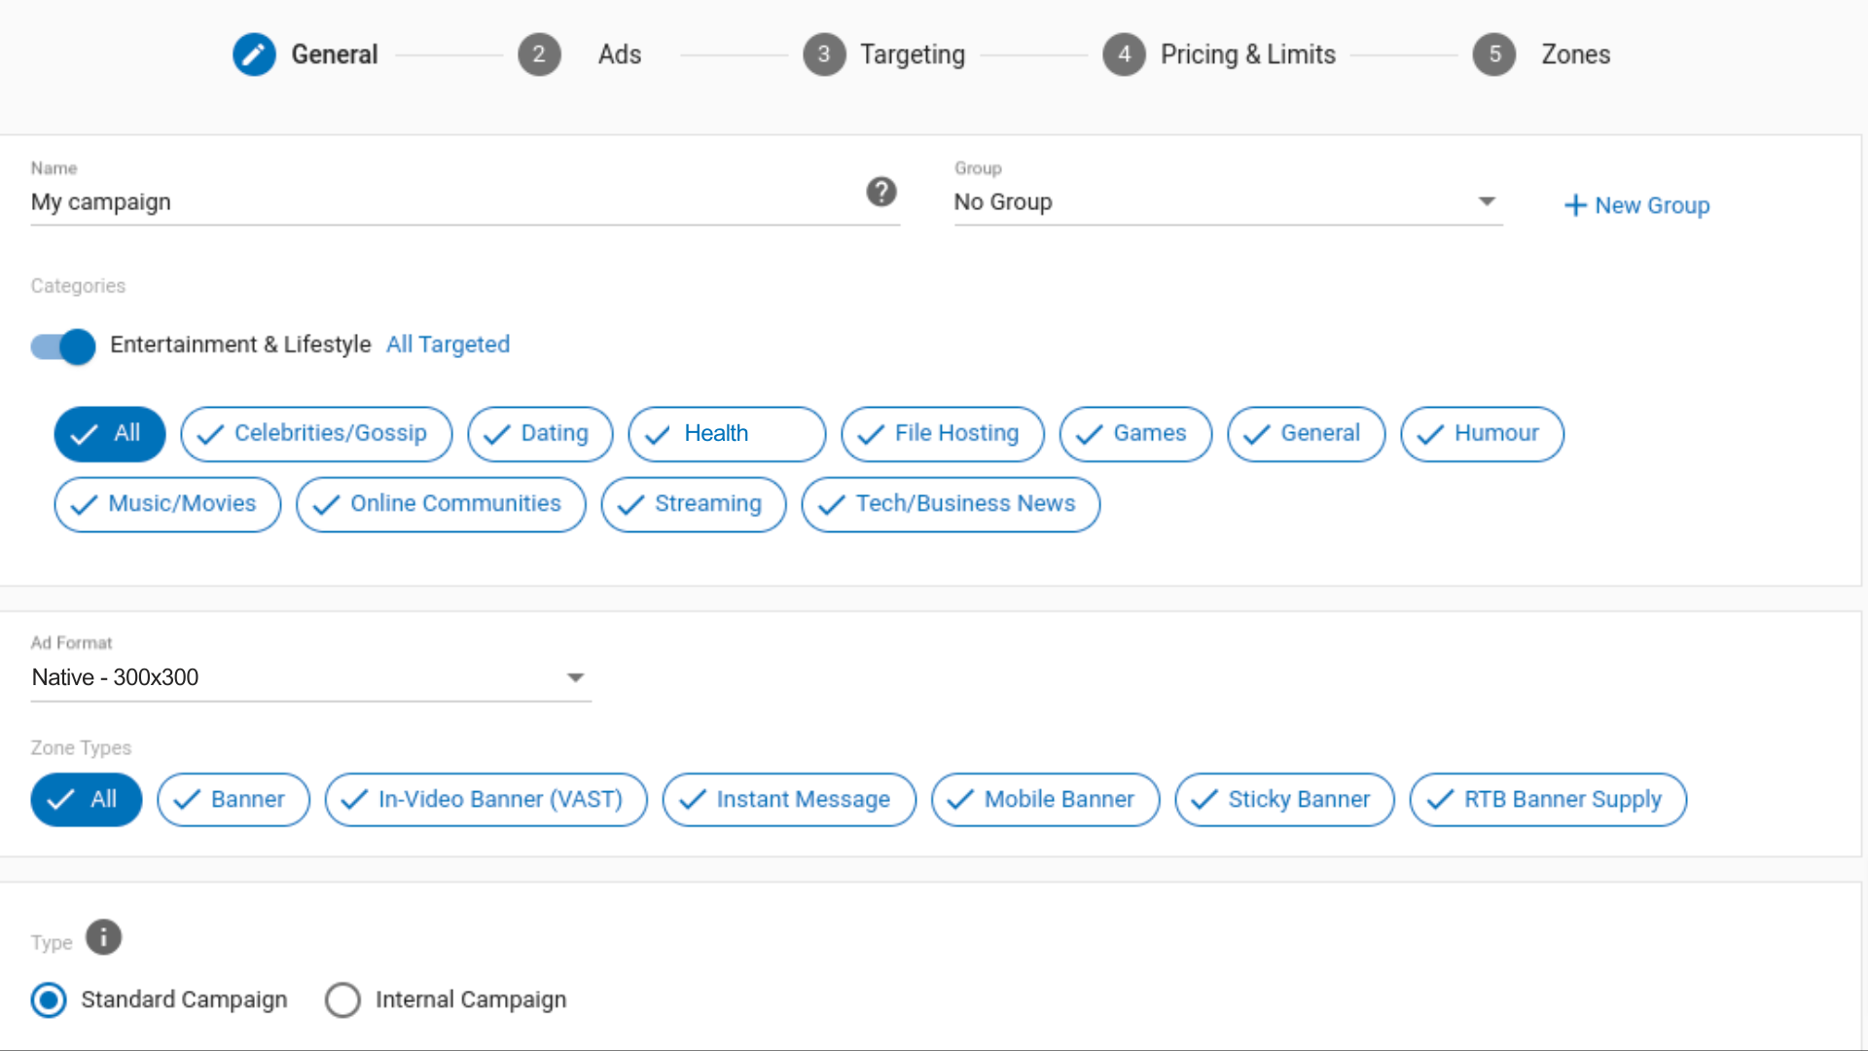Click the info icon next to Type field
The height and width of the screenshot is (1051, 1868).
[102, 937]
